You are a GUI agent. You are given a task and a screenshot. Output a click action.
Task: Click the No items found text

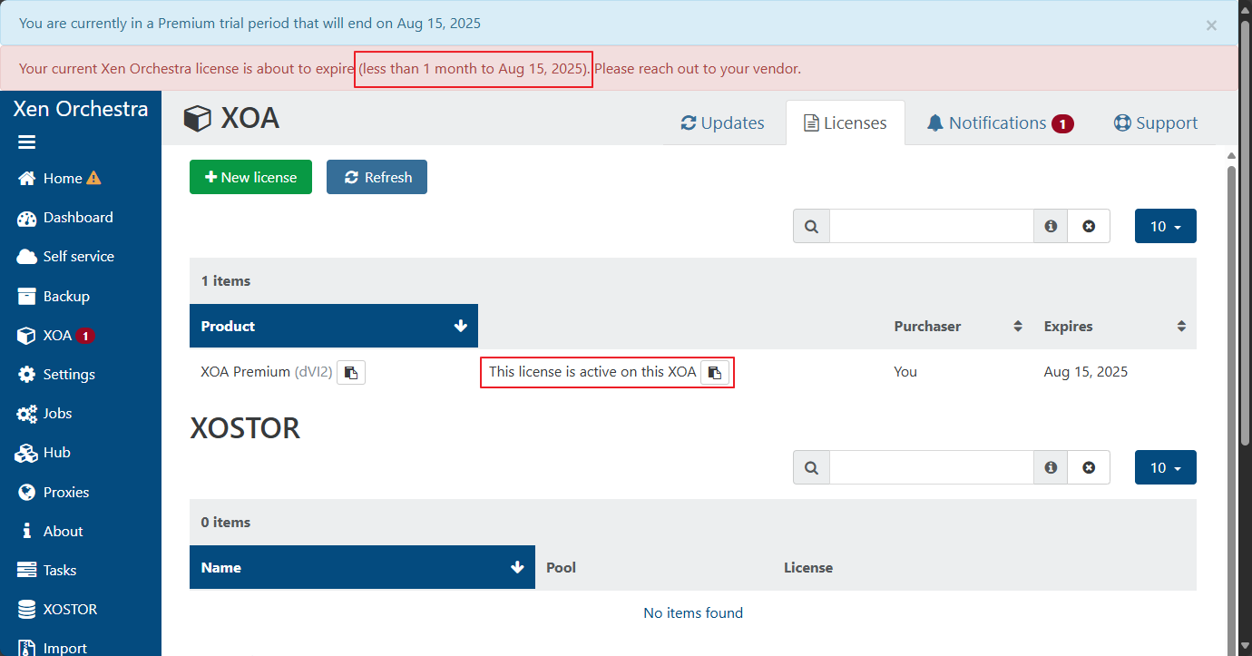coord(693,613)
